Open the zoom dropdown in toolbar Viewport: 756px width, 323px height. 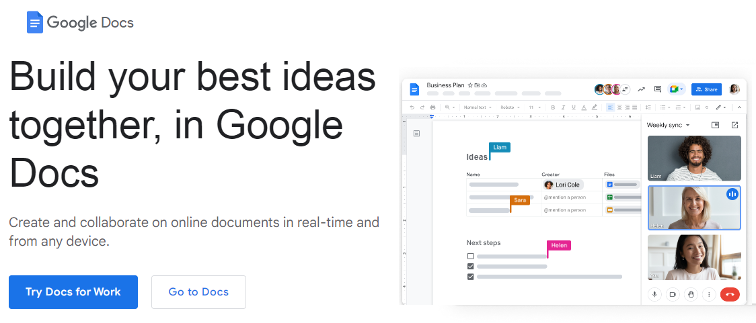pyautogui.click(x=450, y=107)
